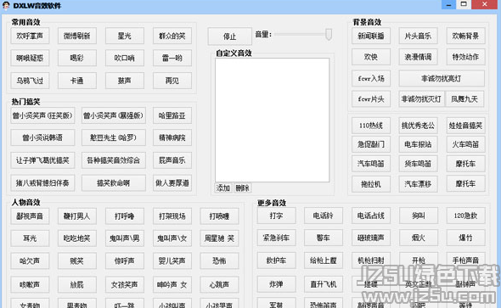The width and height of the screenshot is (501, 308).
Task: Play the 120急救 ambulance sound
Action: pos(465,216)
